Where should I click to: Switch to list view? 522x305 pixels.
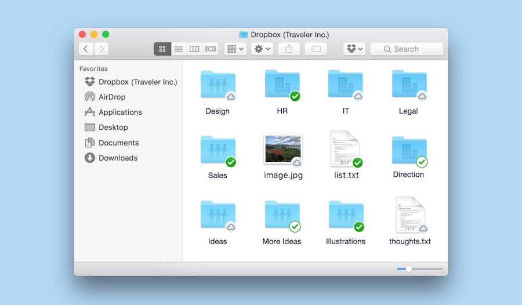pyautogui.click(x=179, y=49)
